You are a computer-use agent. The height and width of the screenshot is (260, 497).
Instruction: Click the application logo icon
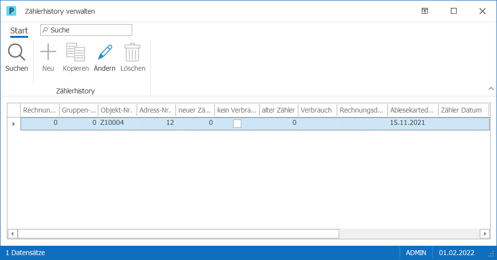(11, 11)
